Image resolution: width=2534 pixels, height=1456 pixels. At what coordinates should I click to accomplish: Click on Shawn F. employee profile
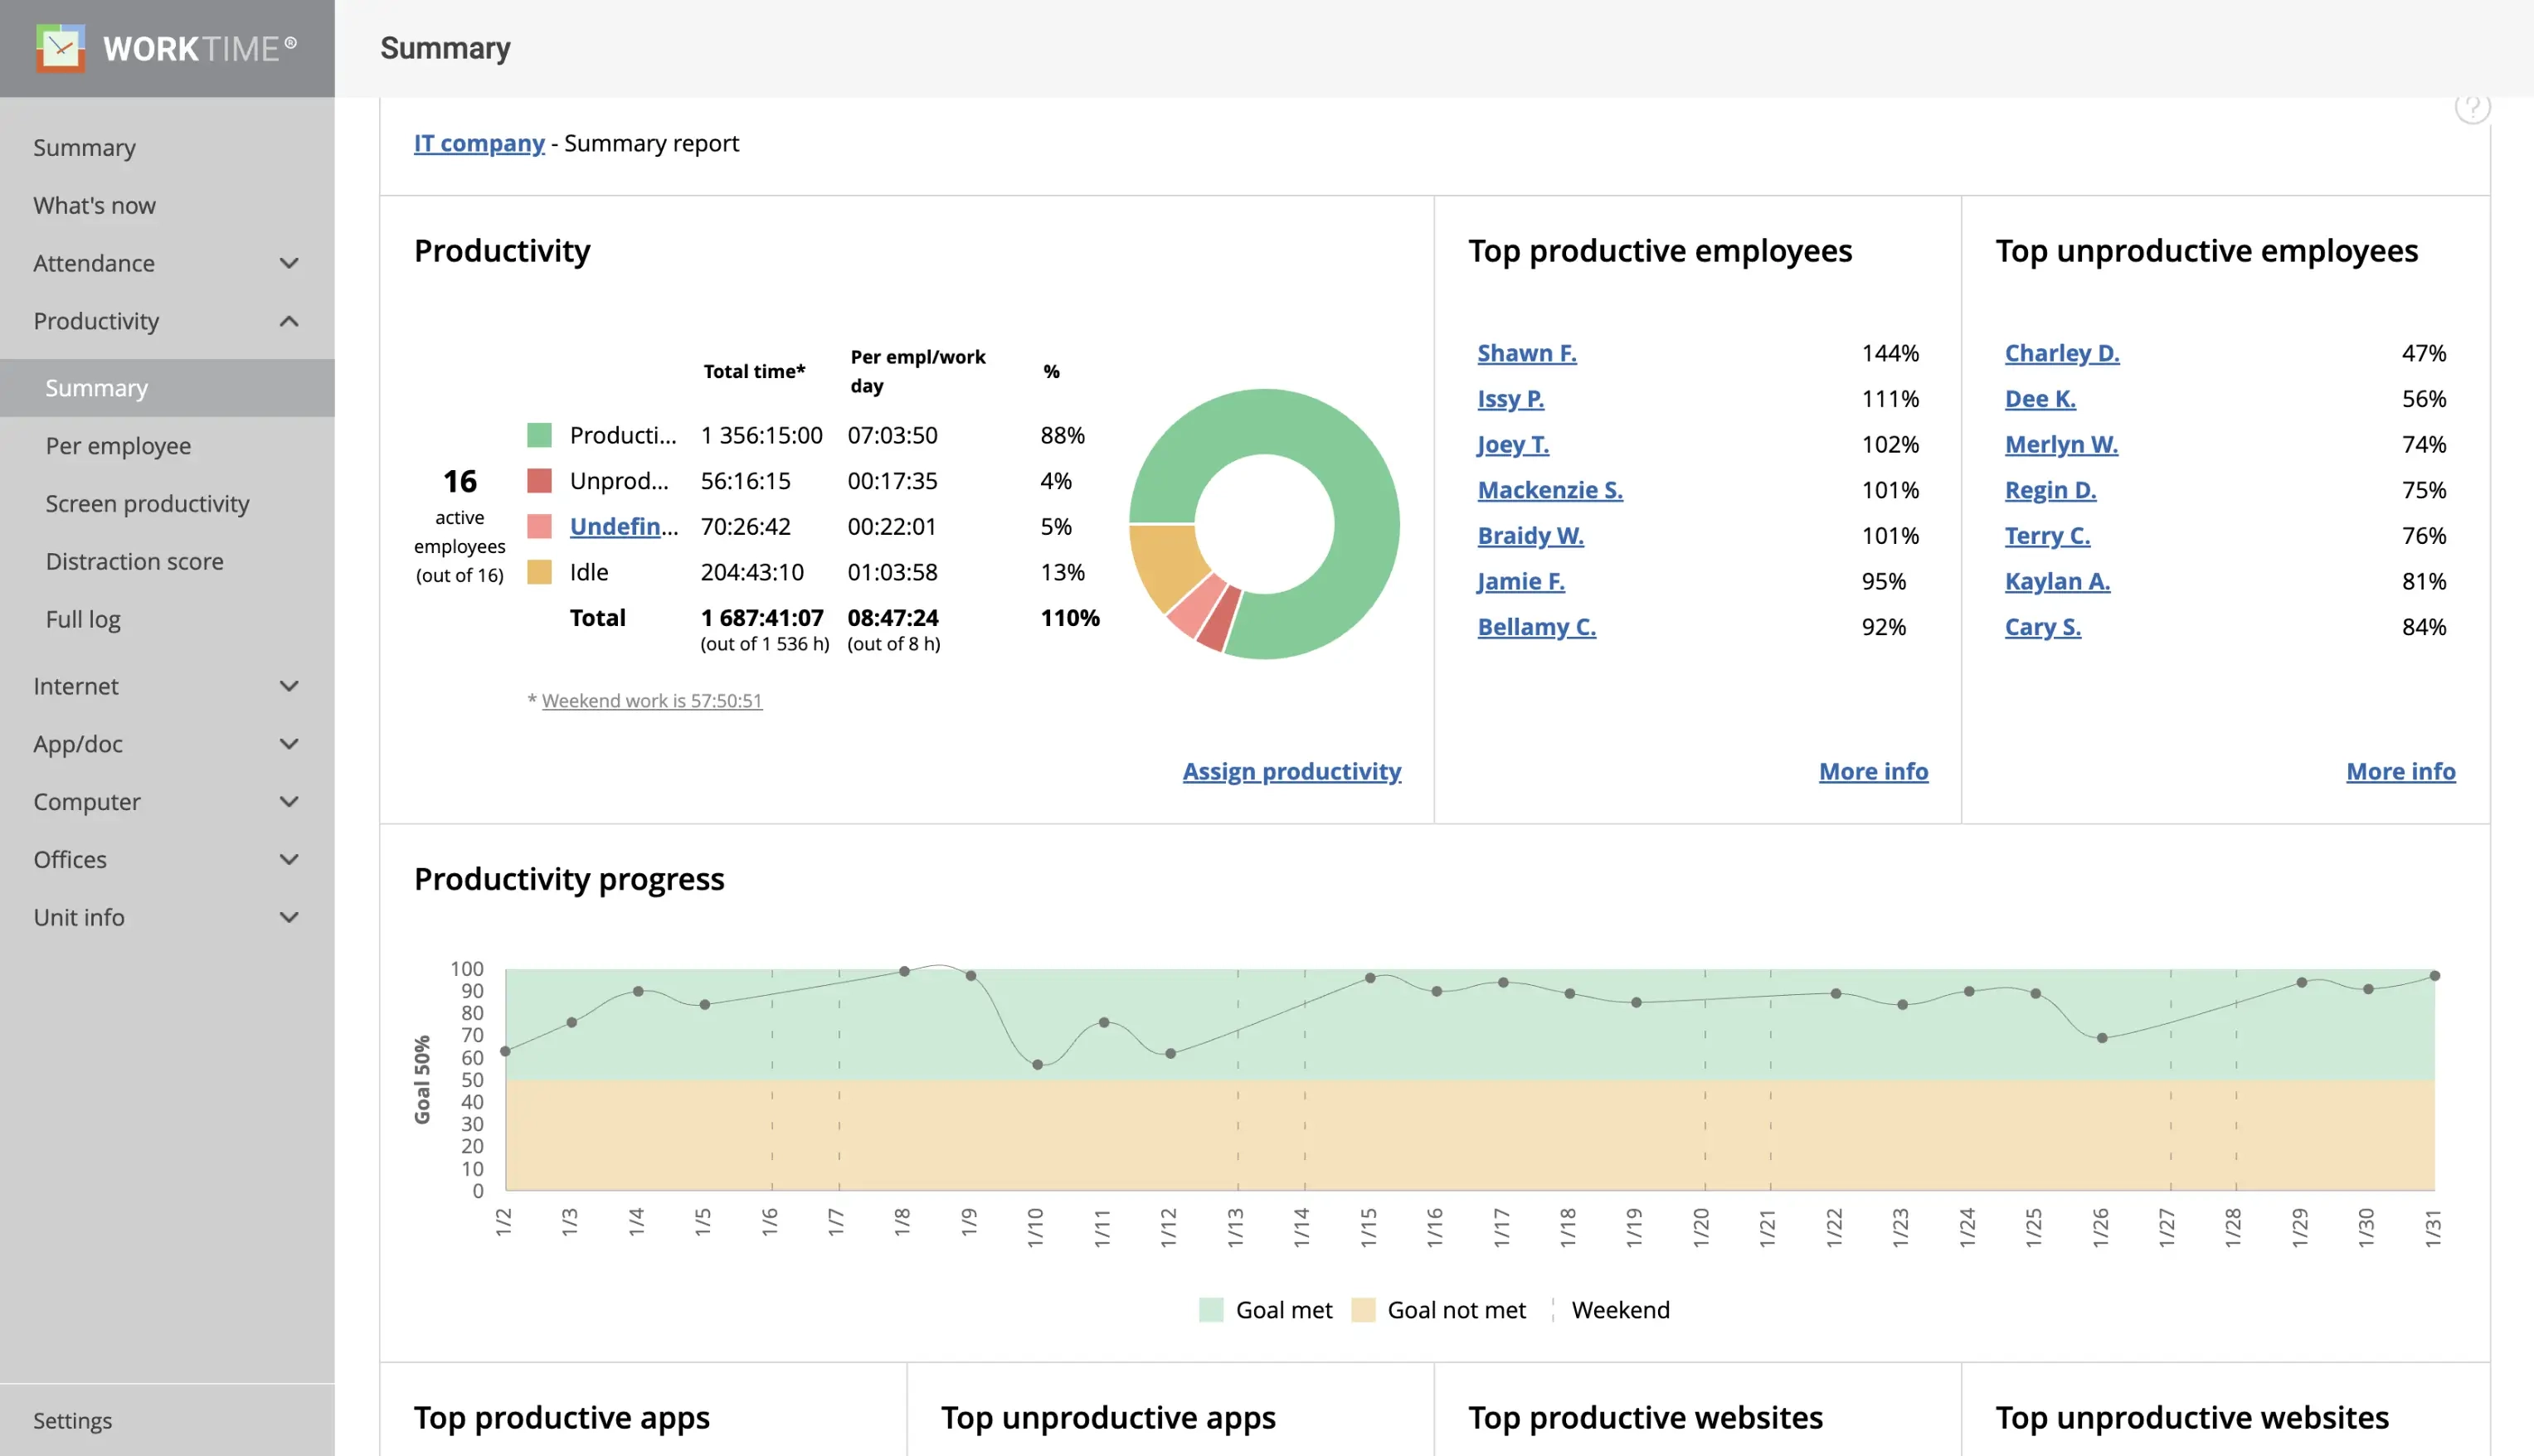1525,353
